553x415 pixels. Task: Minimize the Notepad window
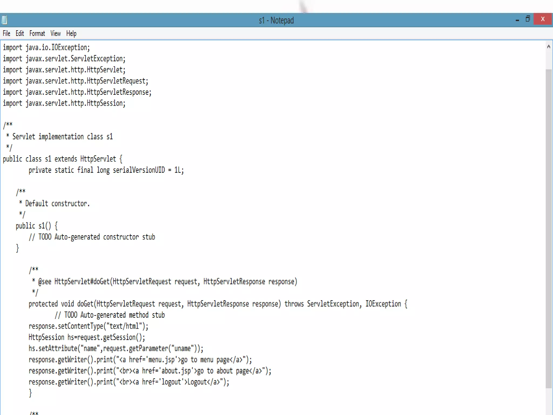pos(517,20)
